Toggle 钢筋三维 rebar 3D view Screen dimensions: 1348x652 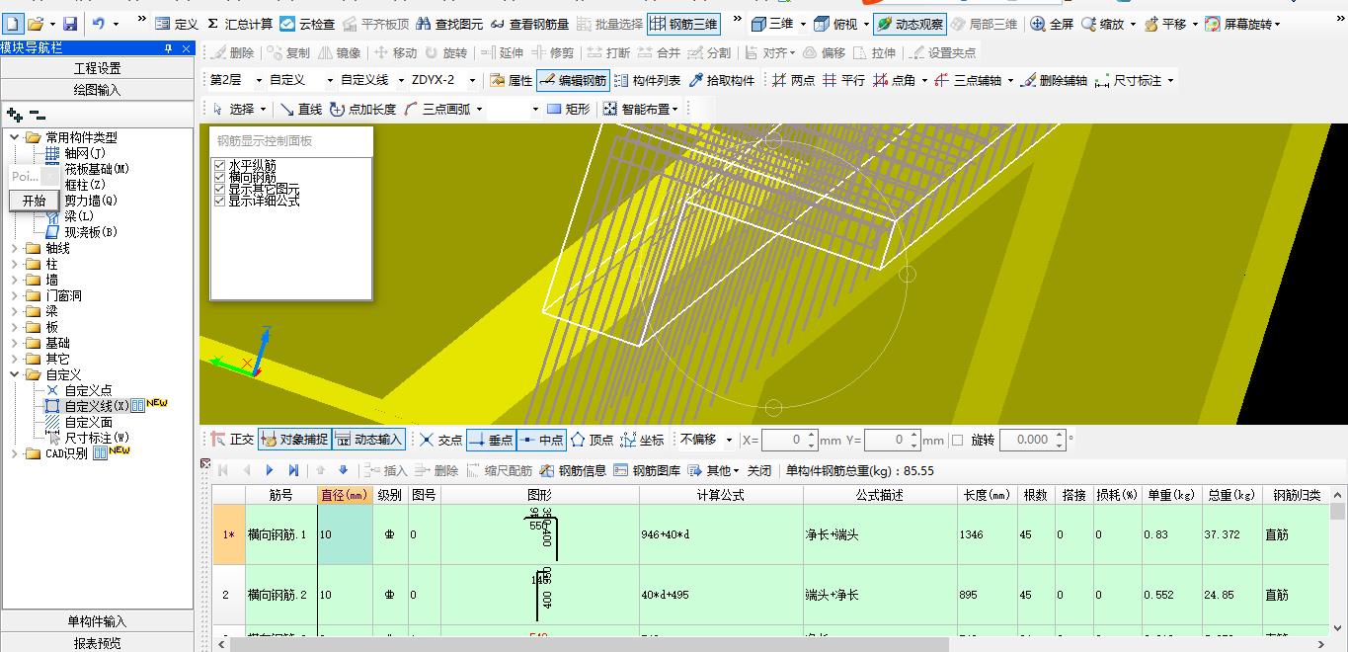683,24
